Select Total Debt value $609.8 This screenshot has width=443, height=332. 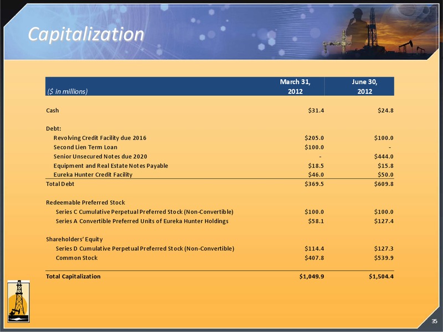tap(384, 184)
